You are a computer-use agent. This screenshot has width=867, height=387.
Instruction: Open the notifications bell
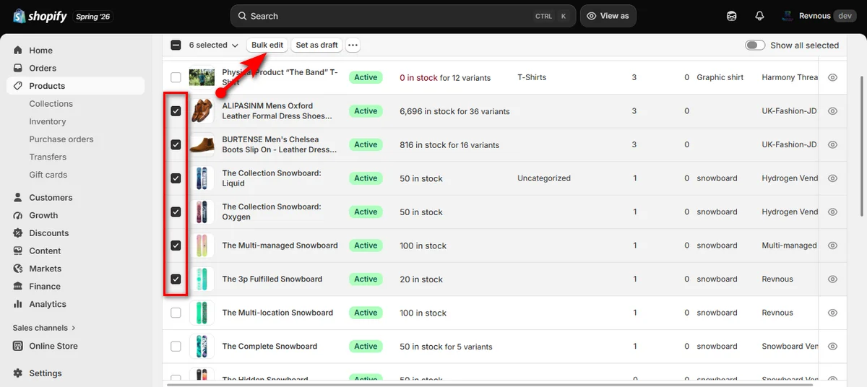pos(759,16)
